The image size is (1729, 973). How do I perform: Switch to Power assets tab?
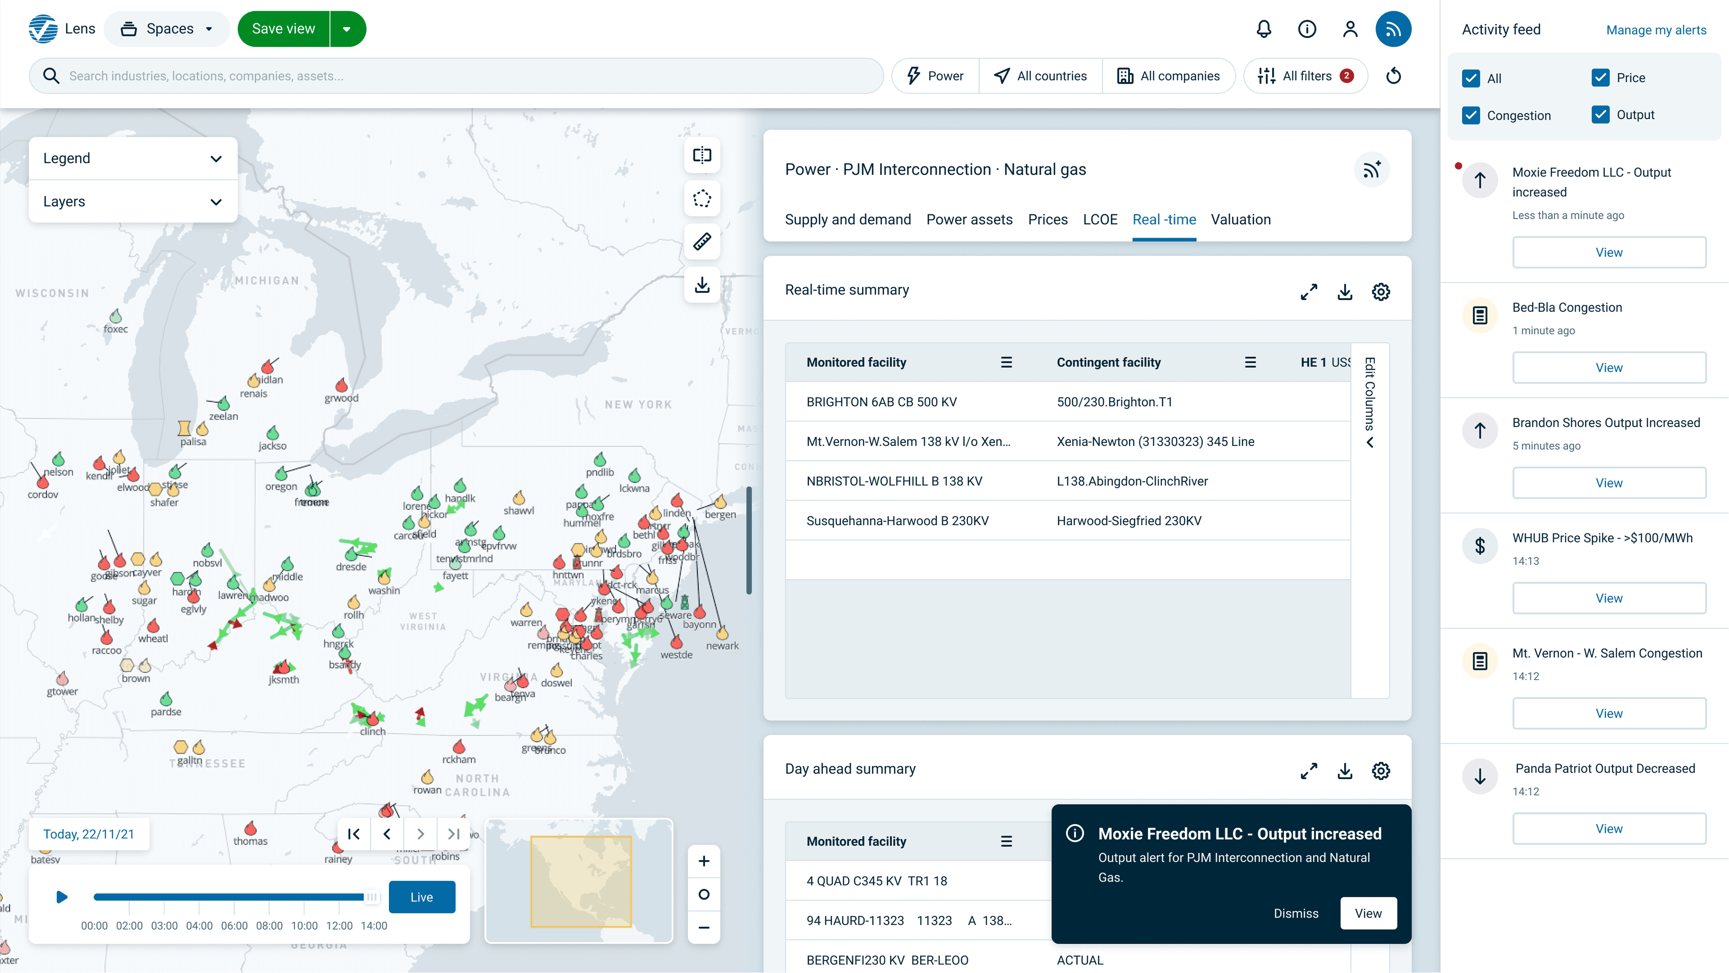[x=969, y=220]
